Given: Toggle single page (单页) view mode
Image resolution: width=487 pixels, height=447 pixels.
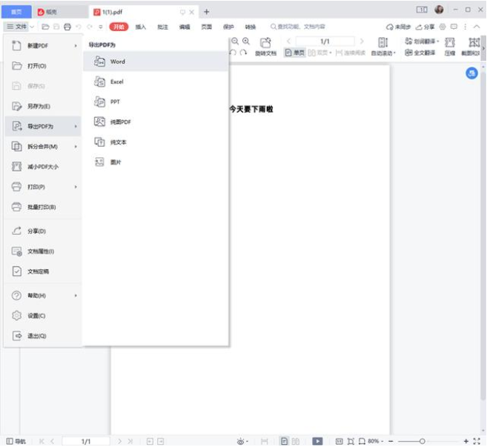Looking at the screenshot, I should 295,53.
